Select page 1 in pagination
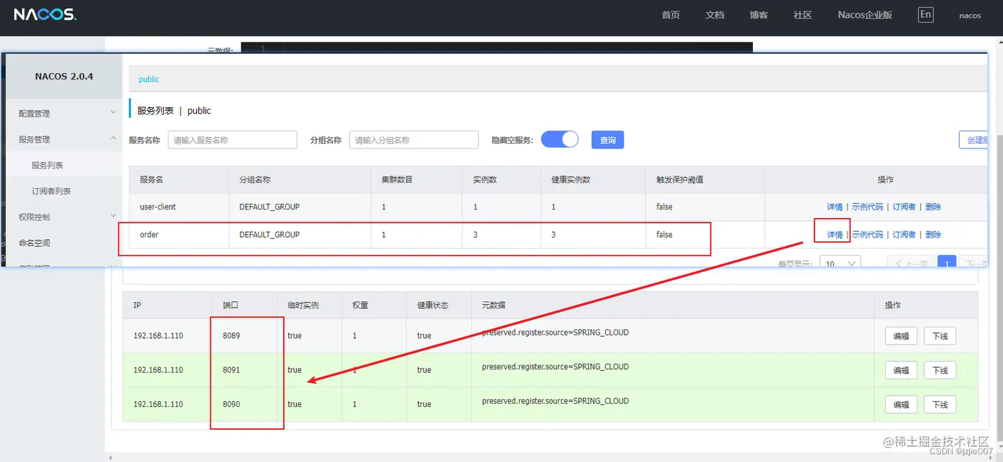 point(947,262)
